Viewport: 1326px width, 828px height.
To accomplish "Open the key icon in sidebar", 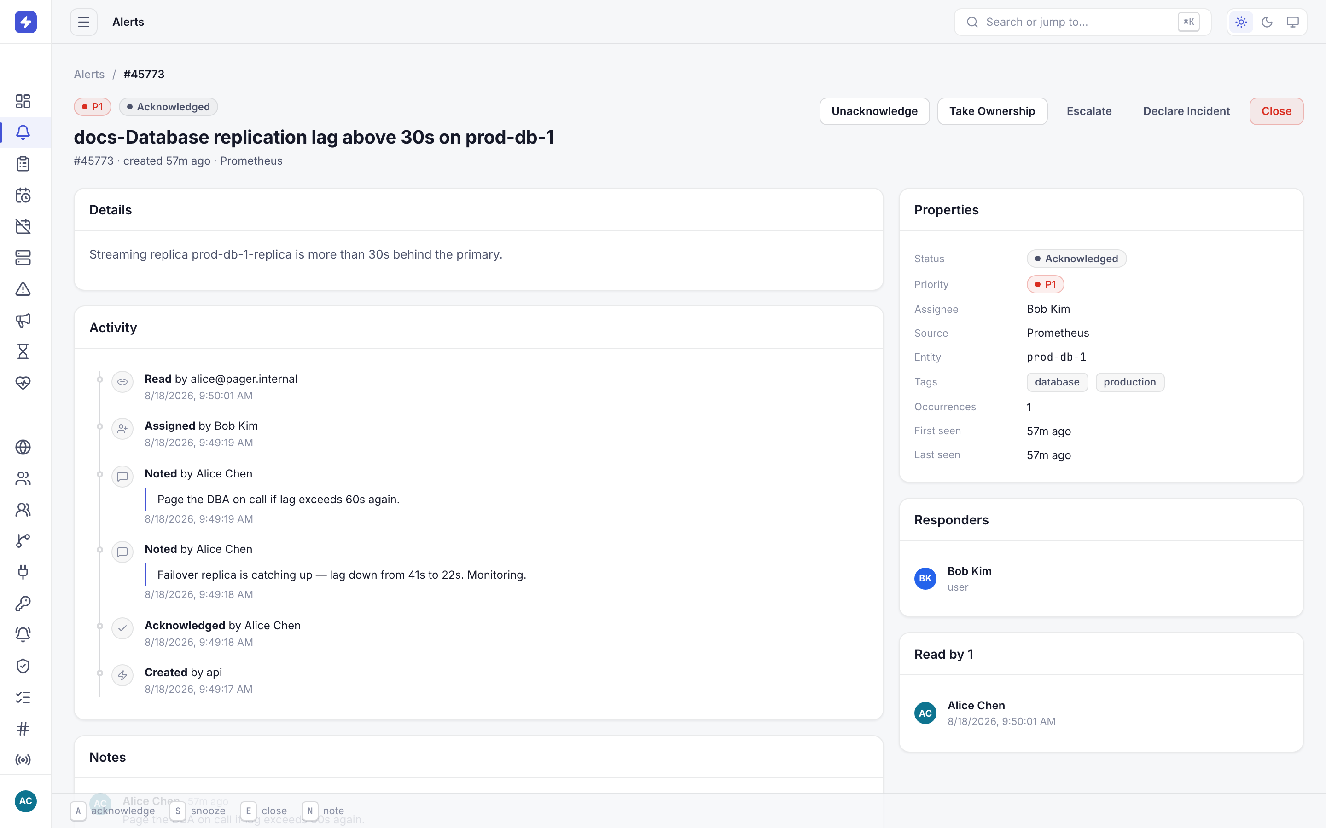I will pos(23,604).
